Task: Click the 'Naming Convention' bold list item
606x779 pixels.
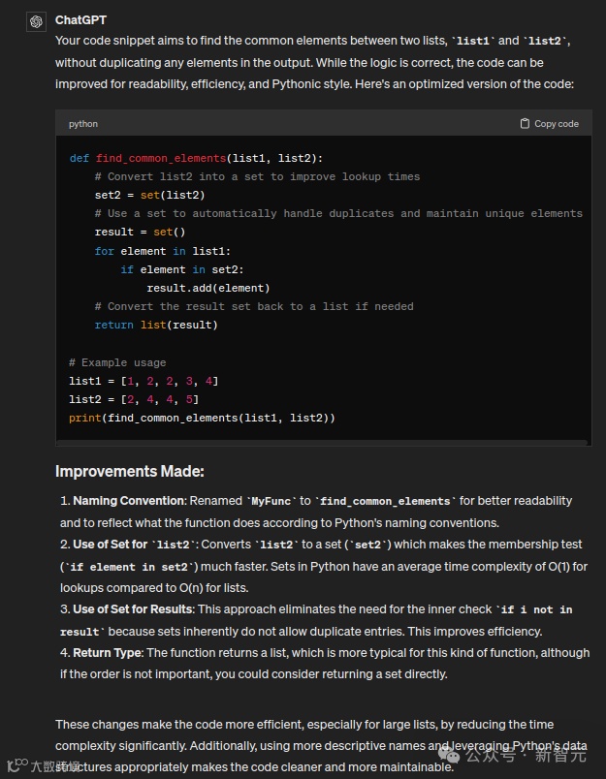Action: (x=129, y=501)
